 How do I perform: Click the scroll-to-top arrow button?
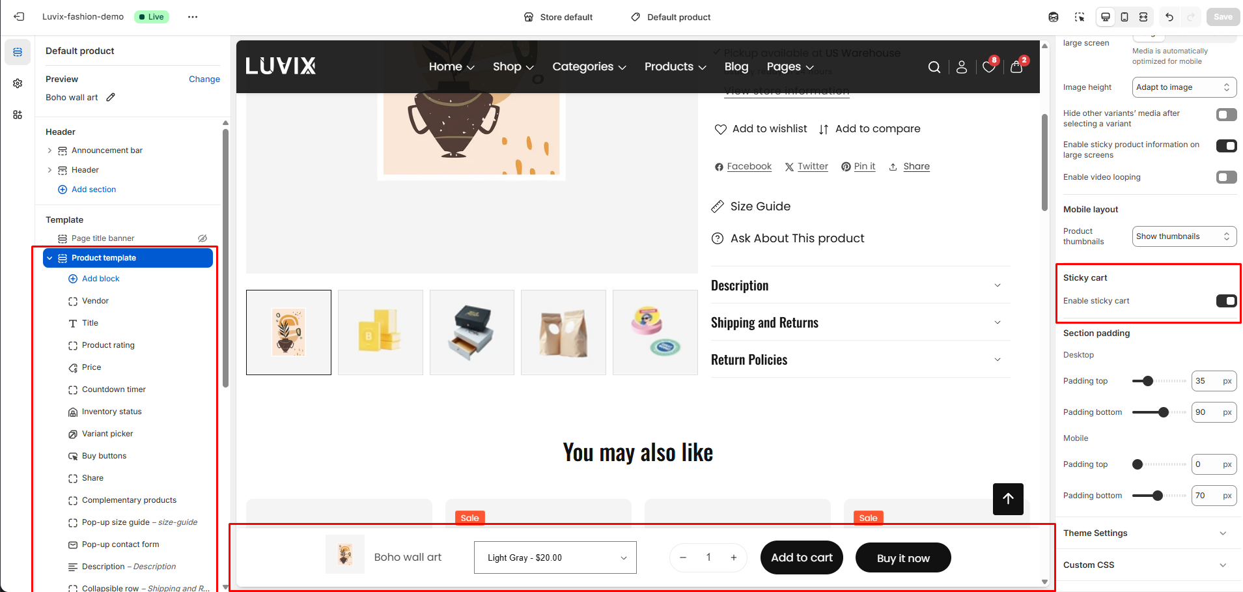pyautogui.click(x=1008, y=499)
